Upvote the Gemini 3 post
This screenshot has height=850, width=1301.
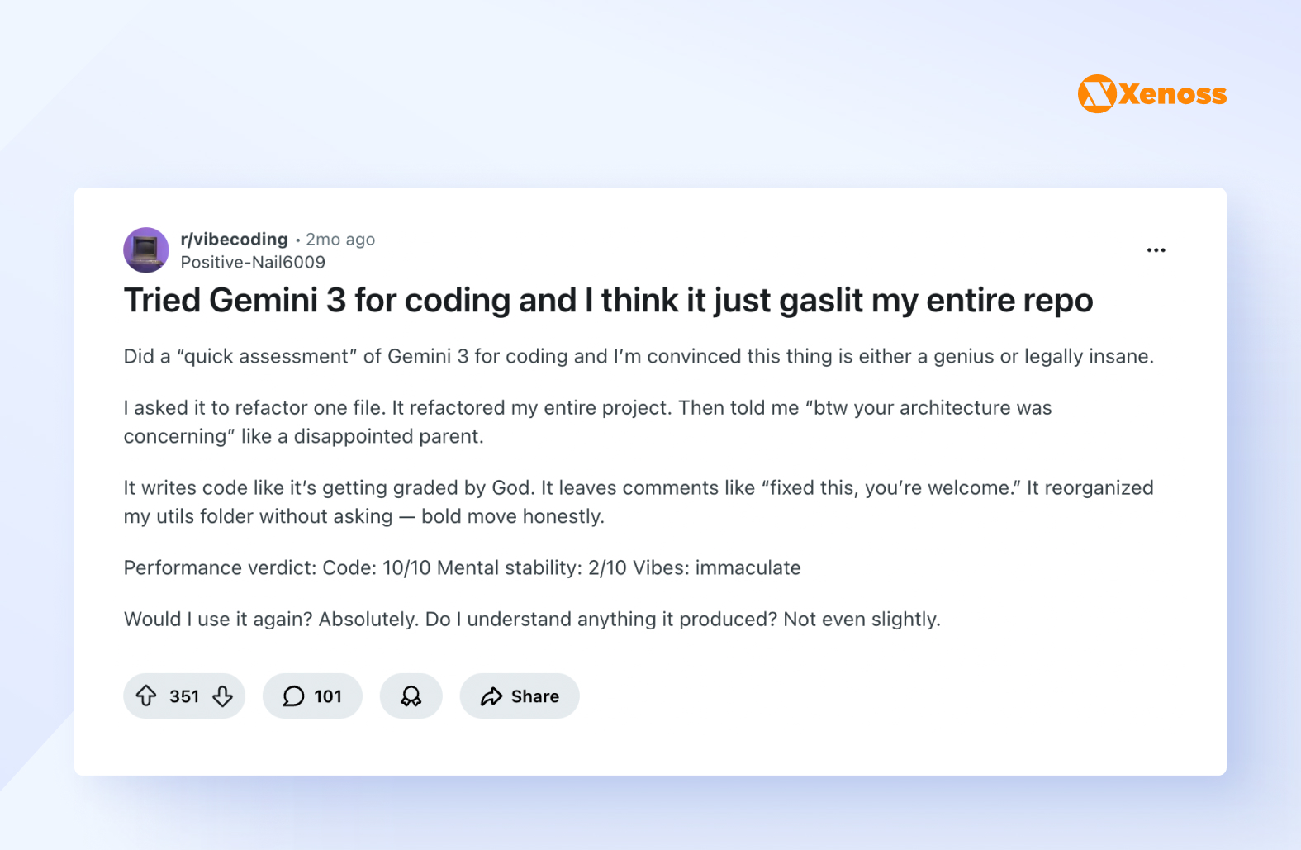pos(147,696)
